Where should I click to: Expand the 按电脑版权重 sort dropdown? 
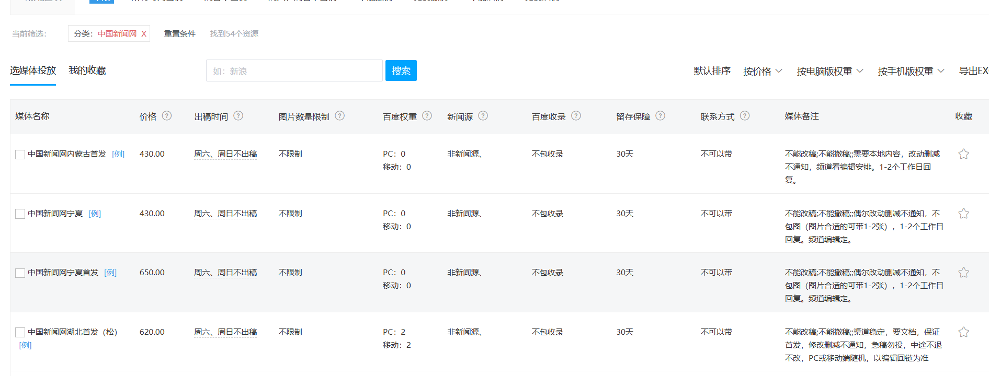(x=830, y=71)
